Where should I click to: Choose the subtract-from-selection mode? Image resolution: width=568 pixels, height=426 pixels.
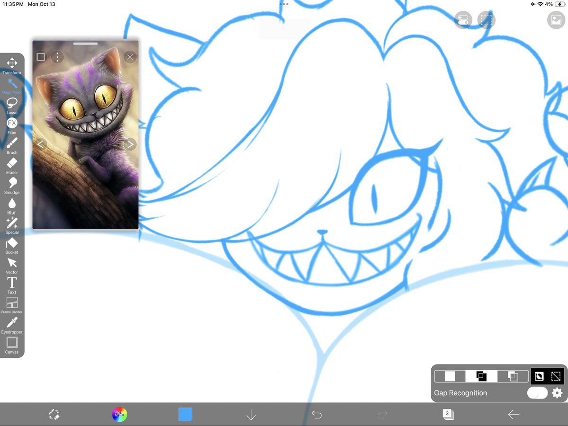(x=513, y=376)
